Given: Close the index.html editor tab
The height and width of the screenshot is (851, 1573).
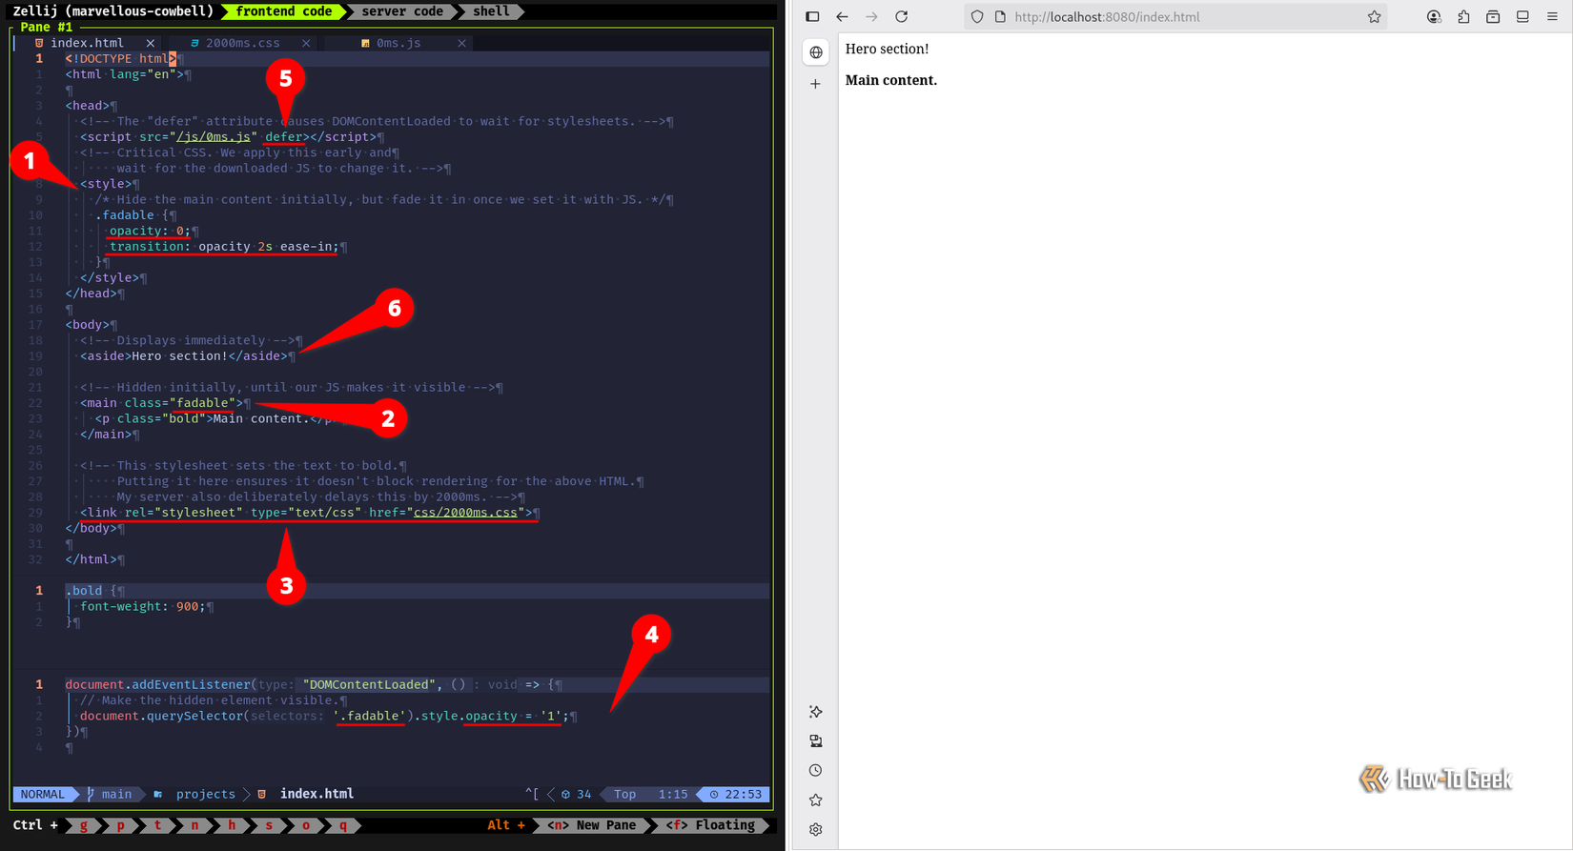Looking at the screenshot, I should pos(151,43).
